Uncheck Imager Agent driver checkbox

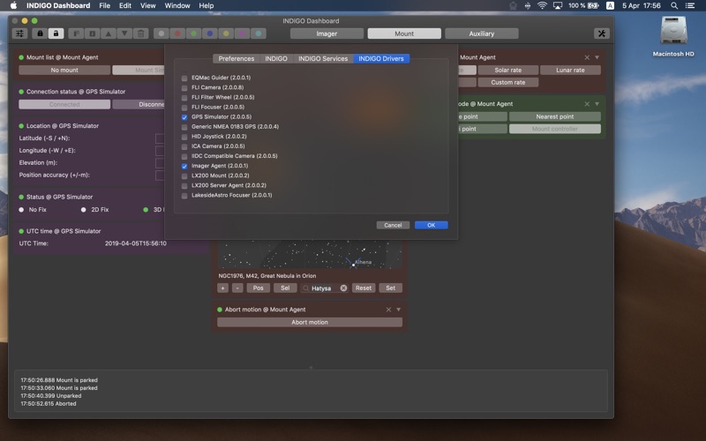(184, 166)
